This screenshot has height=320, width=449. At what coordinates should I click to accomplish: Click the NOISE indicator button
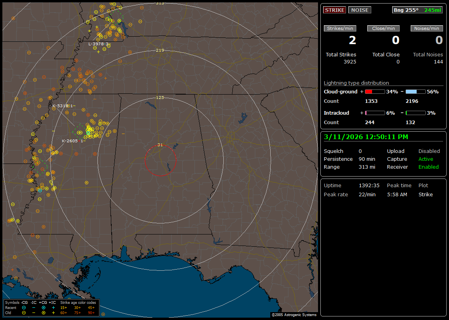[359, 10]
